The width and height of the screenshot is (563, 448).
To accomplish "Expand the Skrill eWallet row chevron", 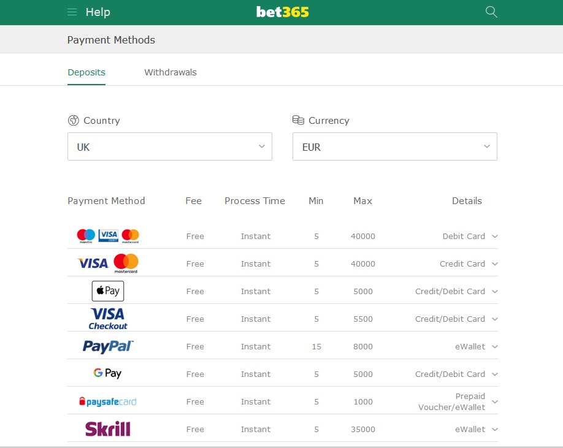I will click(495, 430).
